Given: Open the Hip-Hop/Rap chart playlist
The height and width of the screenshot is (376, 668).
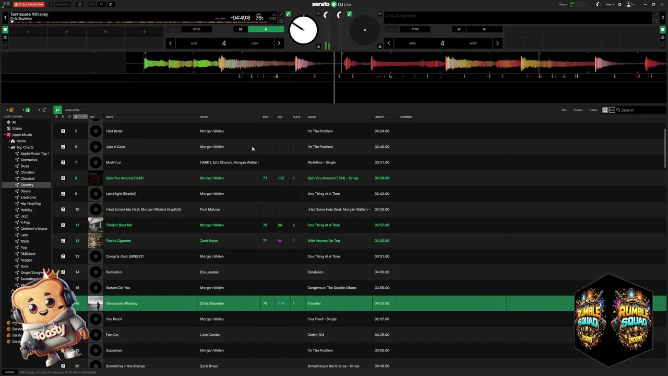Looking at the screenshot, I should [x=30, y=204].
